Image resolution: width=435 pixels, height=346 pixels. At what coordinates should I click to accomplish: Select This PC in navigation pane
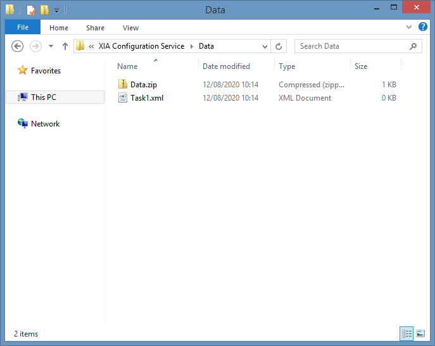click(55, 97)
